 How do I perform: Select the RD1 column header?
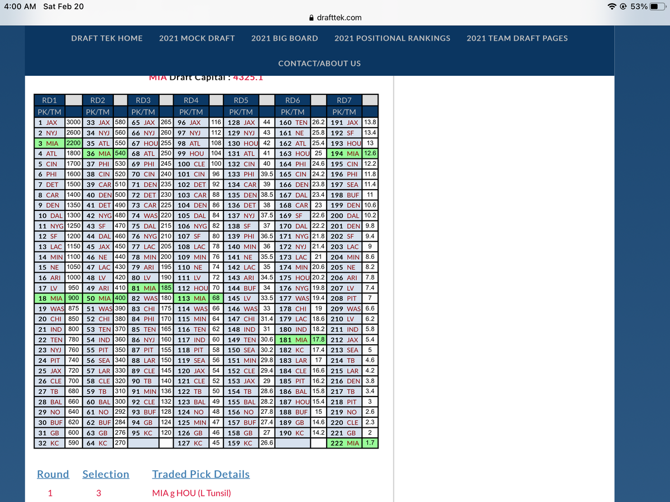[49, 100]
